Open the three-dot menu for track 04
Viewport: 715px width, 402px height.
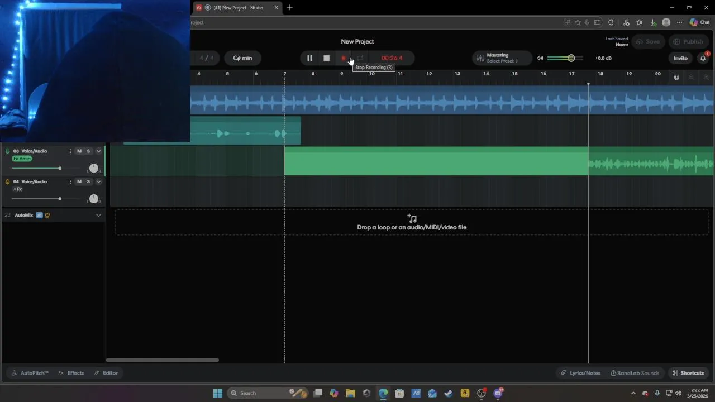click(x=70, y=181)
